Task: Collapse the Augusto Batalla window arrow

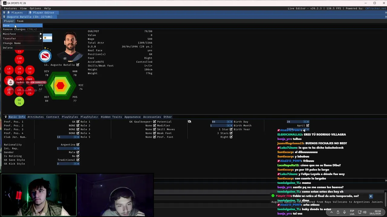Action: tap(4, 17)
